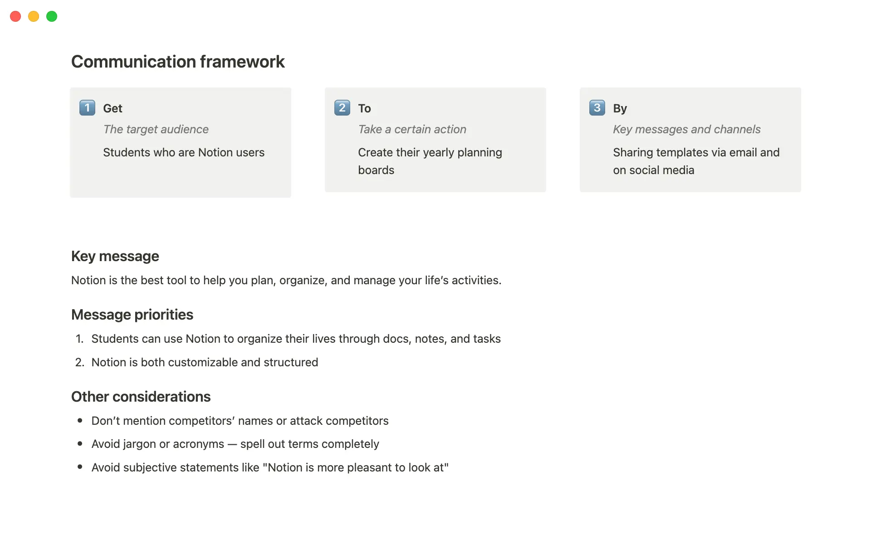Select numbered list item about customizable and structured

[205, 362]
